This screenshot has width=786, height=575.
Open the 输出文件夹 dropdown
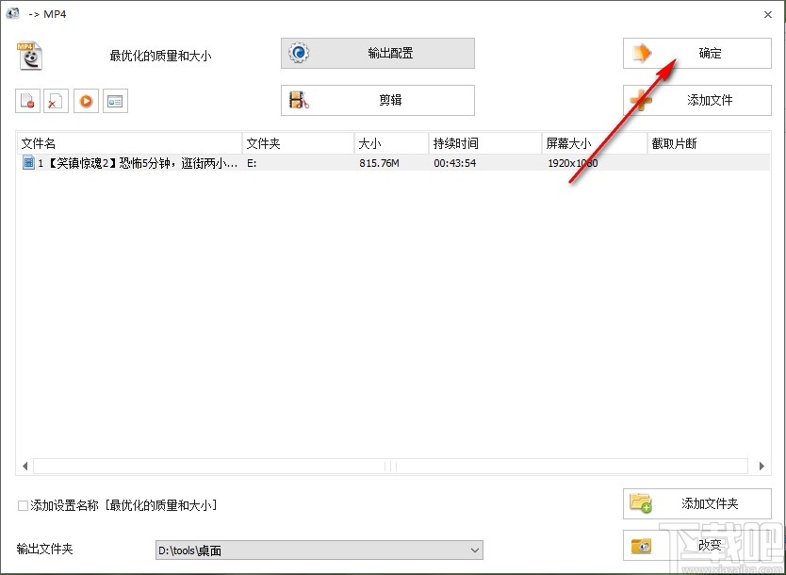(x=319, y=550)
